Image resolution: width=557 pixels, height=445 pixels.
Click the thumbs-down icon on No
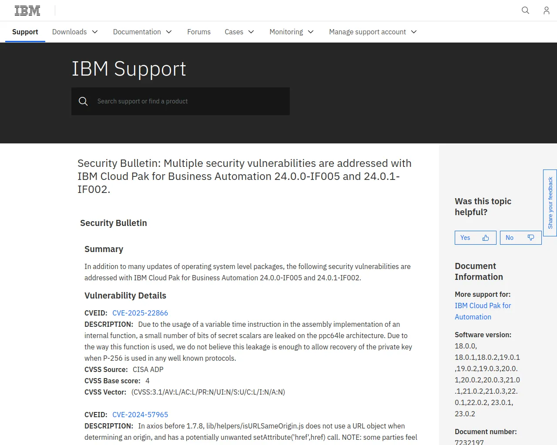pos(531,238)
